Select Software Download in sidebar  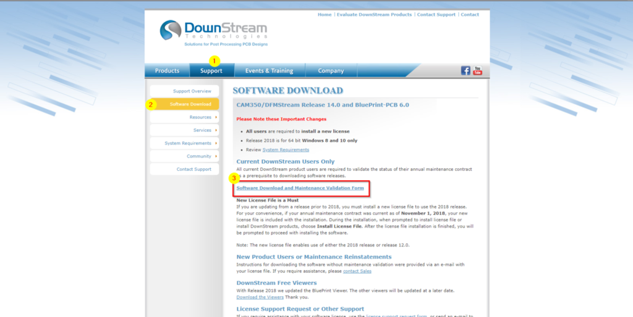click(x=184, y=104)
